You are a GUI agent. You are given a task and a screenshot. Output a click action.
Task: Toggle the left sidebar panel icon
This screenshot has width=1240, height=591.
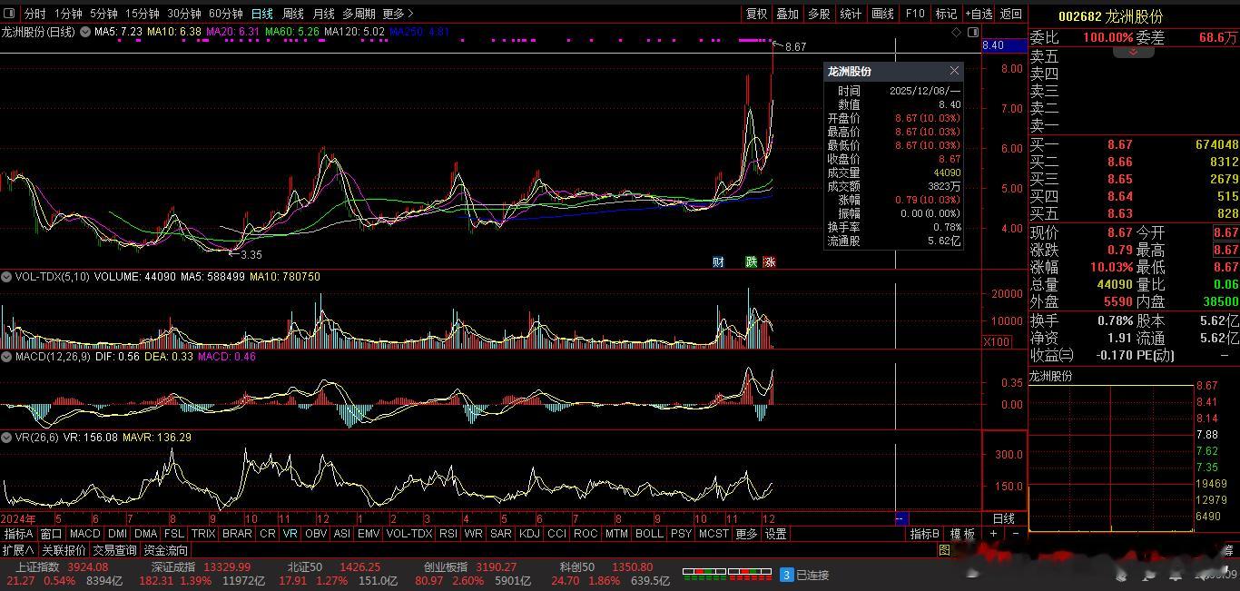point(9,14)
